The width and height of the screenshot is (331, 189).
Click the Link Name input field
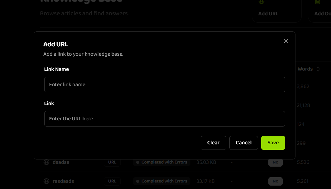(165, 84)
